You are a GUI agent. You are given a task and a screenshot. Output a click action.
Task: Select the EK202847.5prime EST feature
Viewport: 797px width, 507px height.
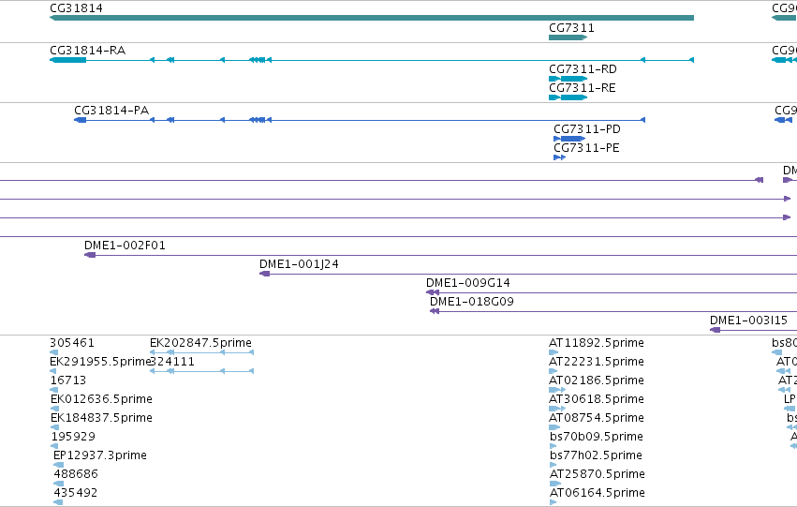tap(201, 352)
